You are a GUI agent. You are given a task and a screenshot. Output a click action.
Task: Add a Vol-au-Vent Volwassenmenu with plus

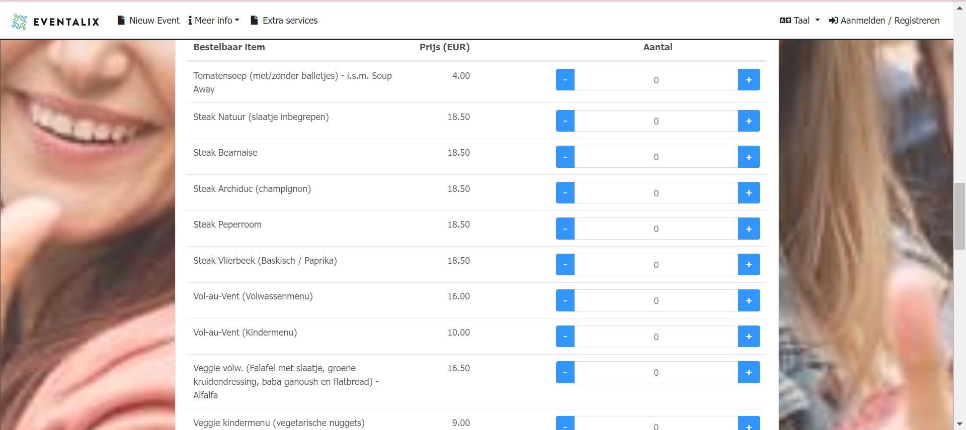[x=749, y=300]
